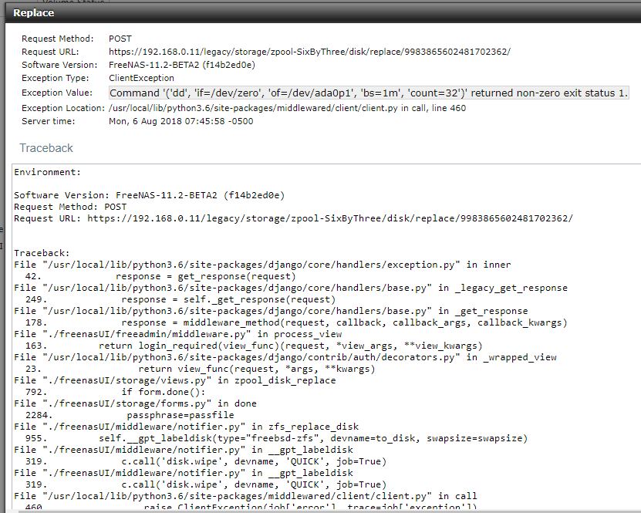Select the "Request URL:" label in the summary table

coord(50,52)
